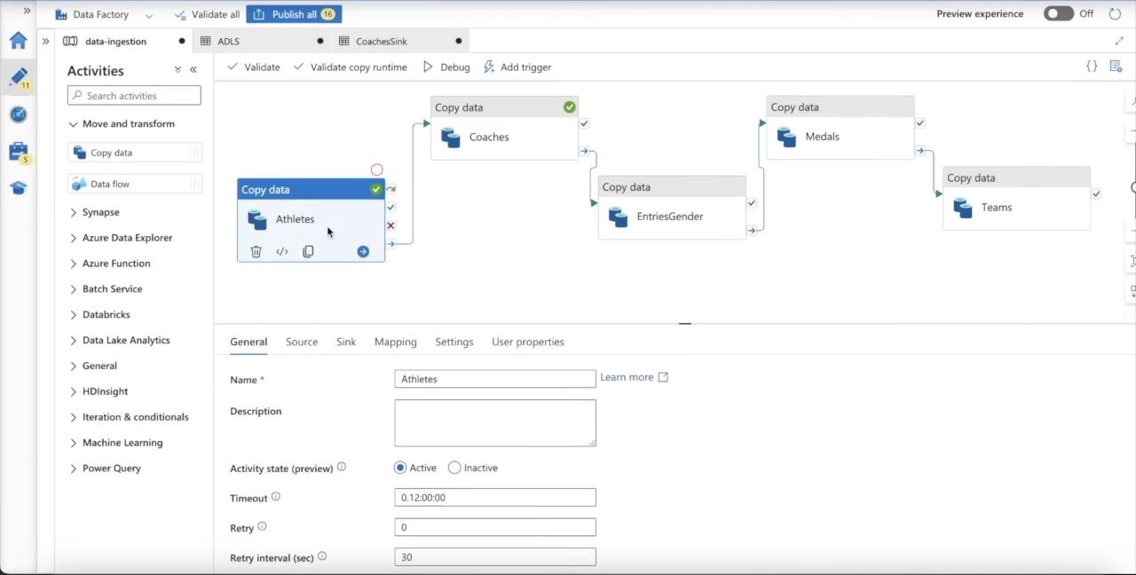1136x575 pixels.
Task: Click info icon next to Retry interval
Action: point(322,556)
